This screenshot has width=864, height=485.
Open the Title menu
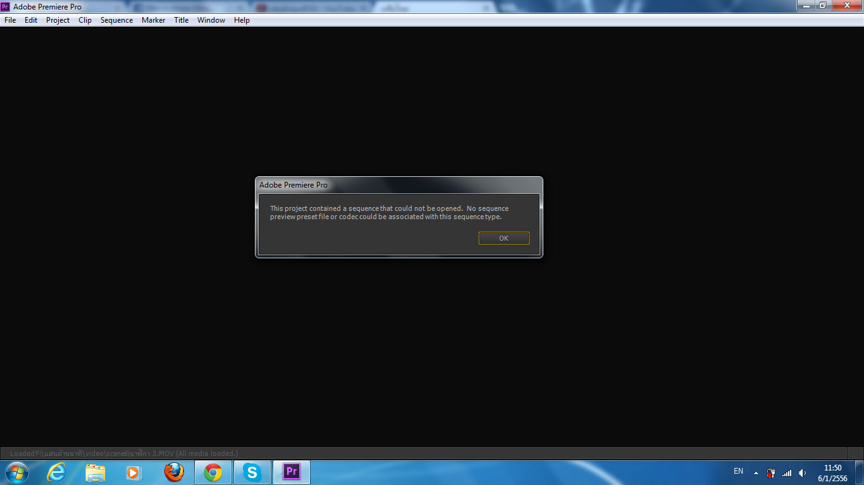click(181, 20)
